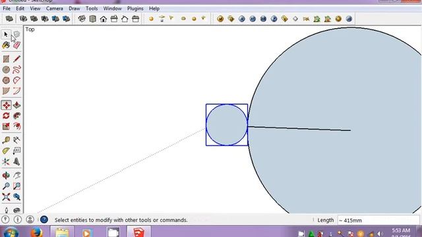Select the 2 Point Arc tool
422x237 pixels.
[16, 91]
